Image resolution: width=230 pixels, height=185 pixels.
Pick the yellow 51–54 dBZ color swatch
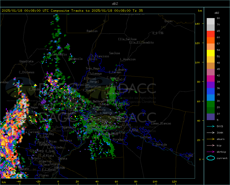pos(211,53)
